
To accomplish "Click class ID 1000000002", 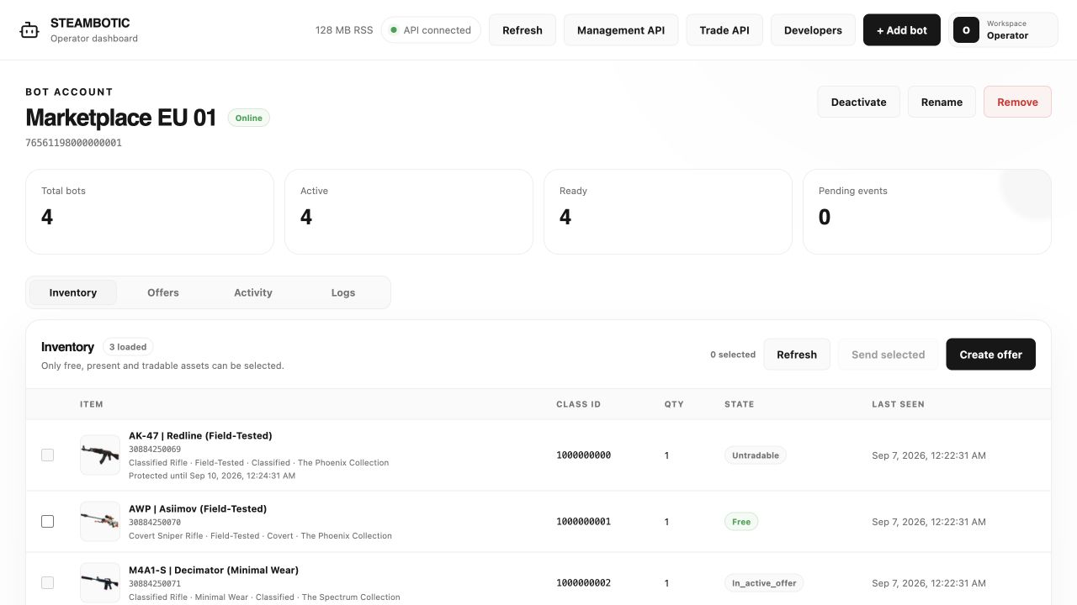I will click(x=584, y=583).
